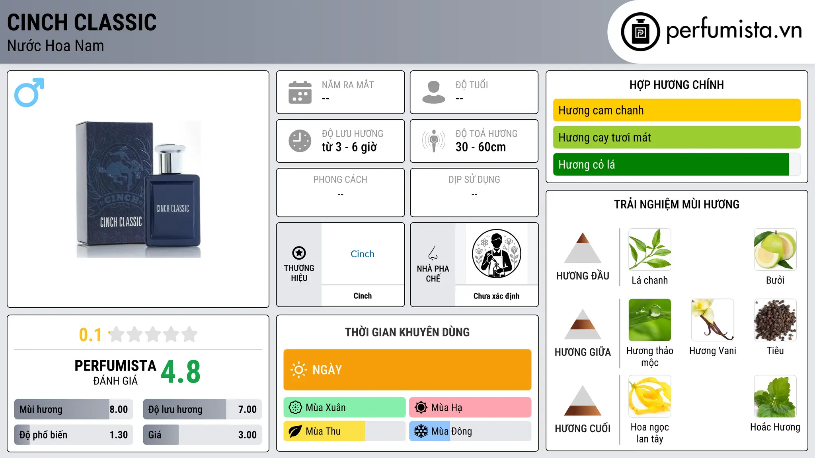Click the pyramid icon above Hương đầu
Image resolution: width=815 pixels, height=458 pixels.
pyautogui.click(x=583, y=248)
